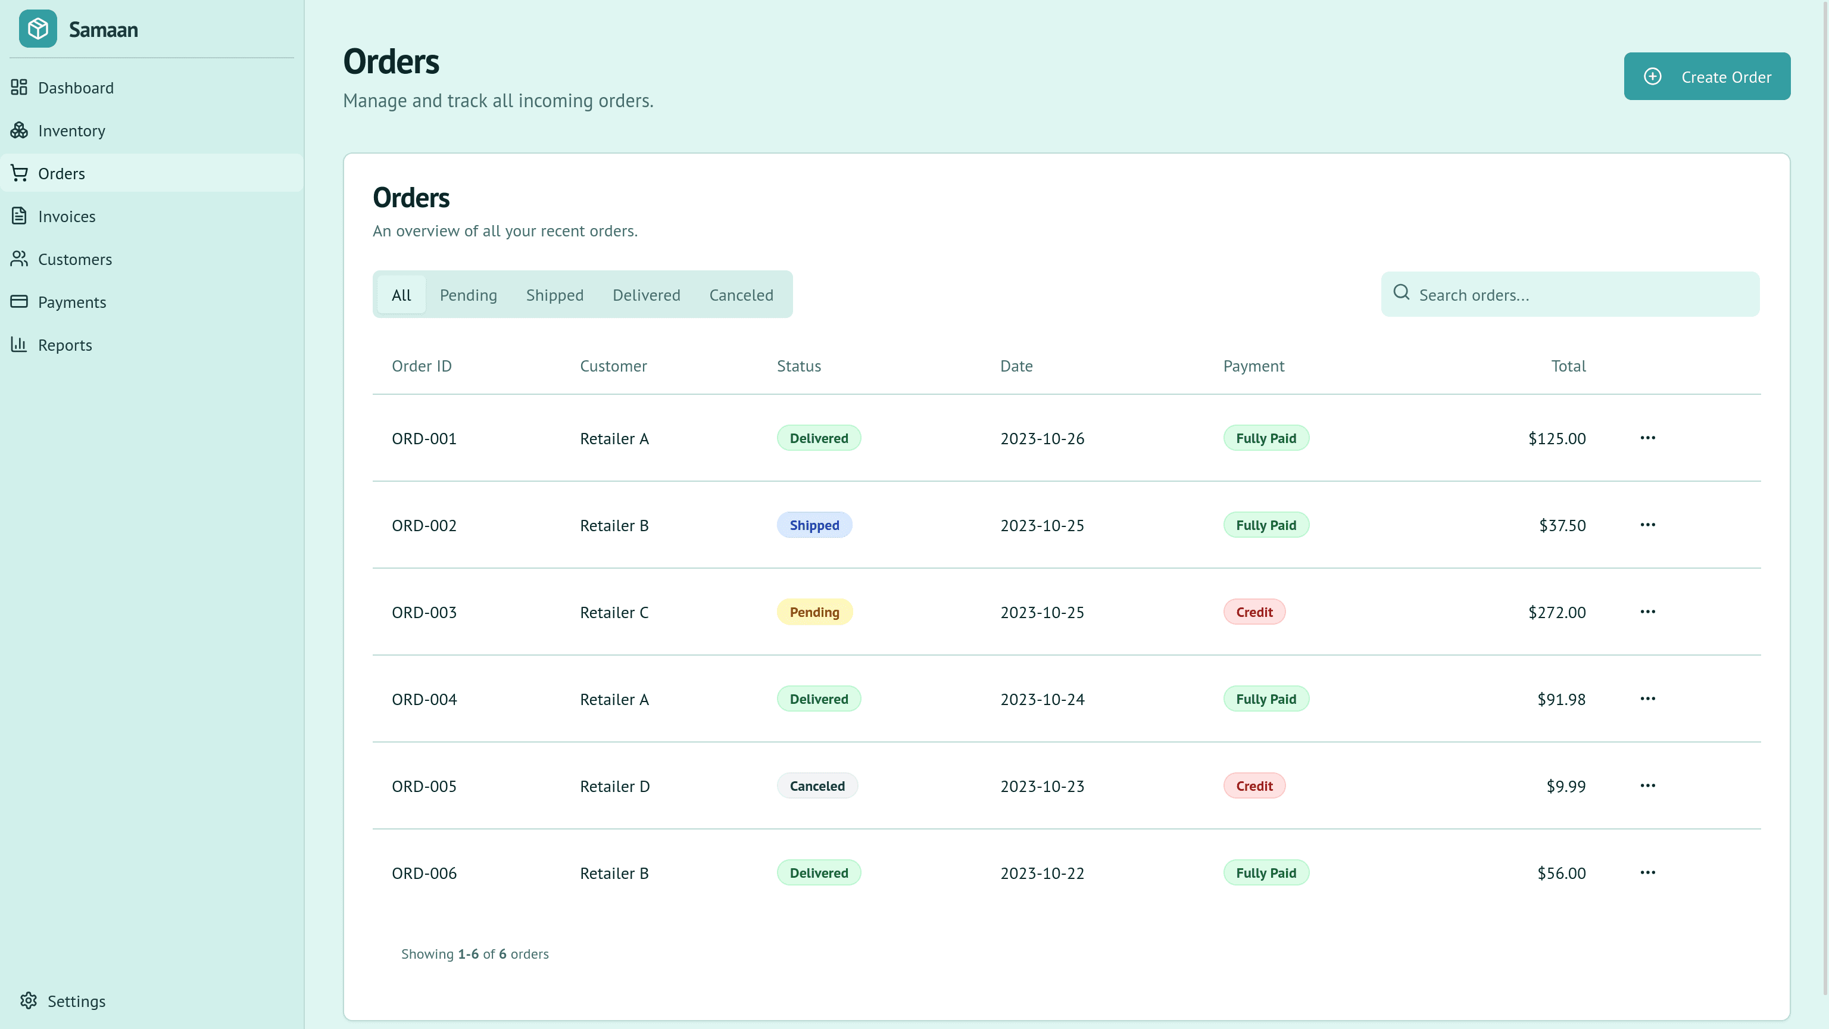1829x1029 pixels.
Task: Click the Orders shopping cart icon
Action: point(19,173)
